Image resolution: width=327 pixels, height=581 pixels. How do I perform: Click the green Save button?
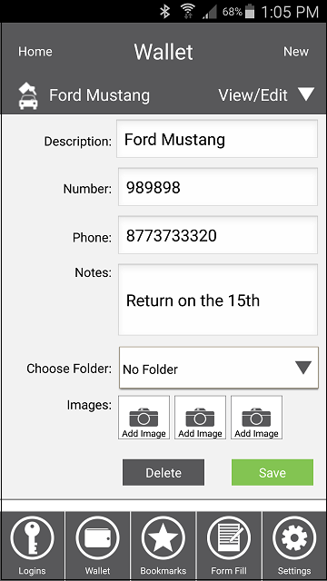point(272,472)
